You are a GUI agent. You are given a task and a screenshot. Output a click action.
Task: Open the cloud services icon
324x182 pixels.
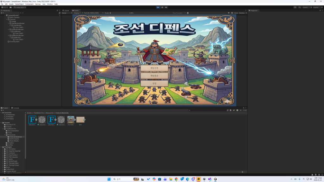pos(10,7)
